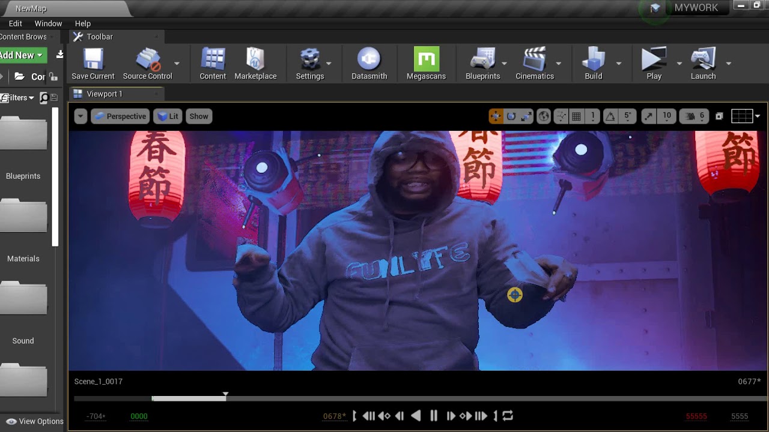Click the Content Browser vertical scrollbar
The height and width of the screenshot is (432, 769).
(55, 176)
